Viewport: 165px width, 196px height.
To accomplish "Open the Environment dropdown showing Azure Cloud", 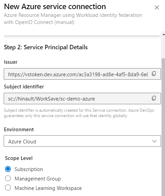I will coord(82,141).
